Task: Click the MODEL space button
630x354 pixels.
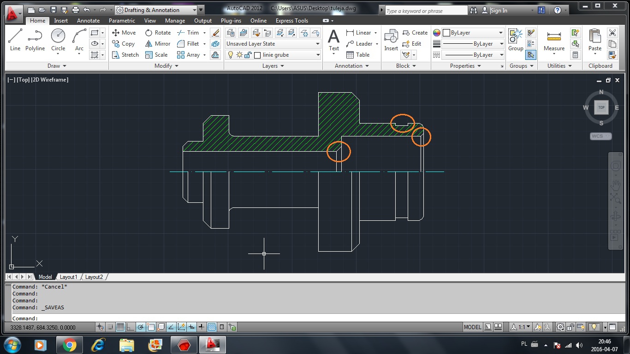Action: [472, 327]
